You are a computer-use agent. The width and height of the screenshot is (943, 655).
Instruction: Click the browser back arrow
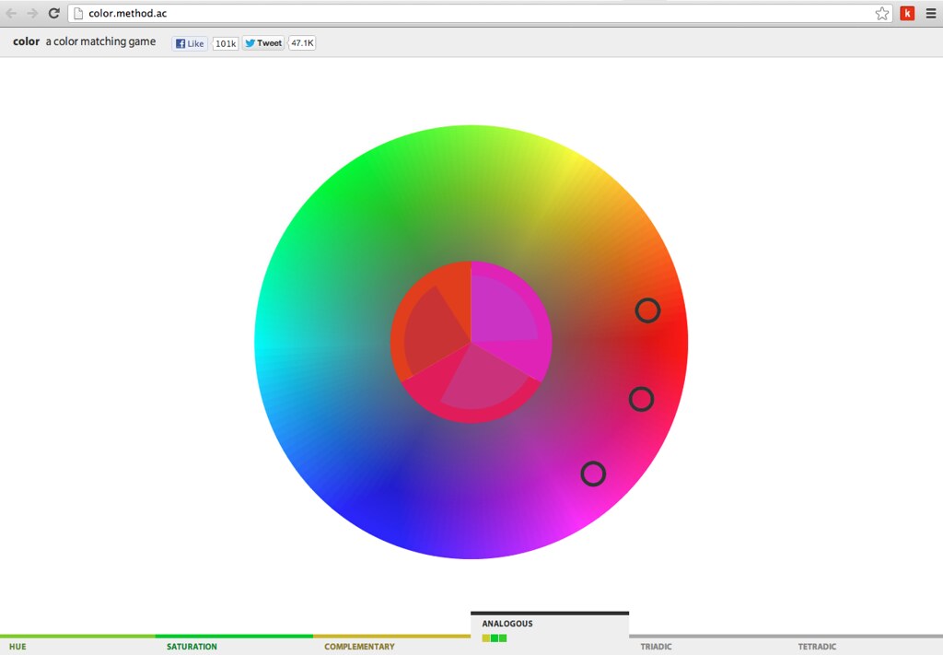[x=12, y=13]
